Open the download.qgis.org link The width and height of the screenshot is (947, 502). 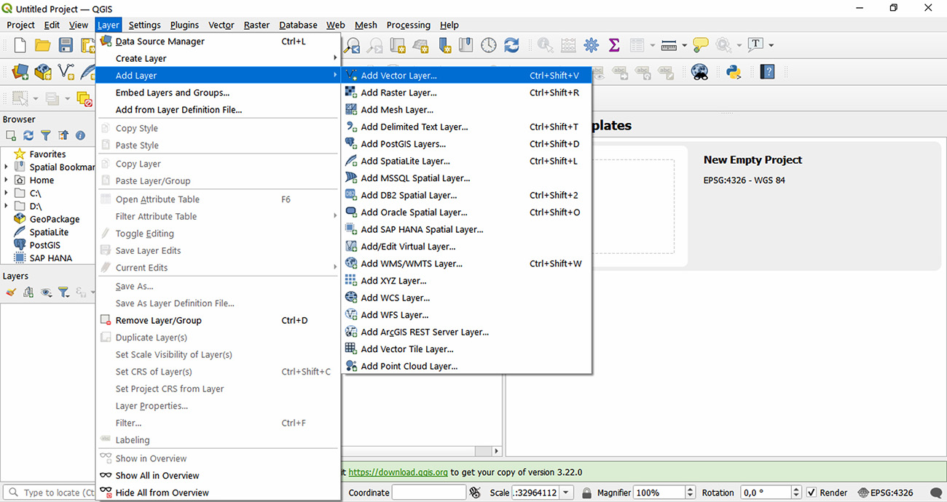coord(398,472)
